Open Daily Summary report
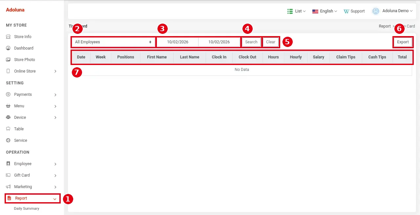 pyautogui.click(x=26, y=208)
